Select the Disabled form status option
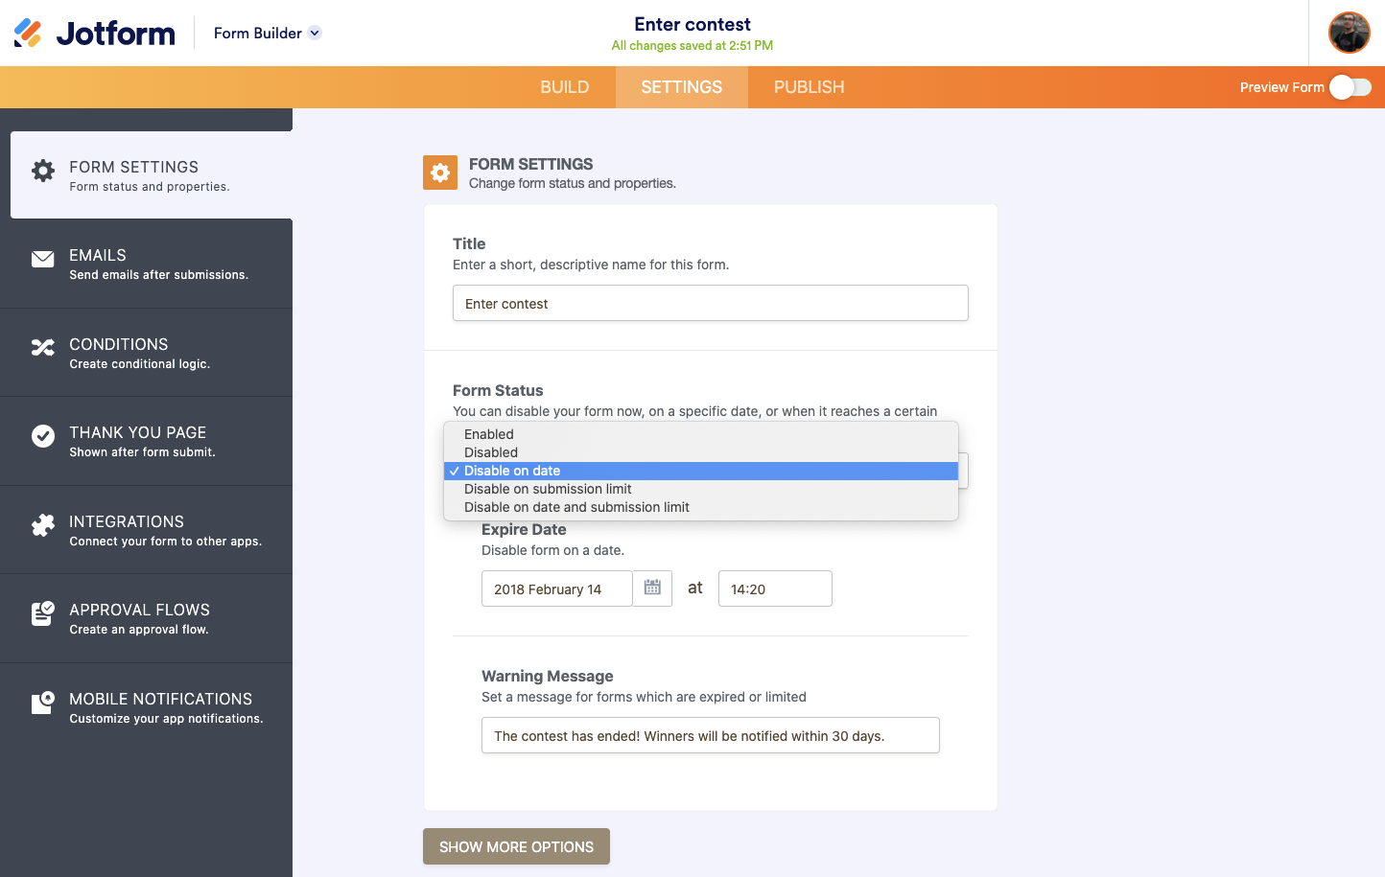This screenshot has height=877, width=1385. 490,451
